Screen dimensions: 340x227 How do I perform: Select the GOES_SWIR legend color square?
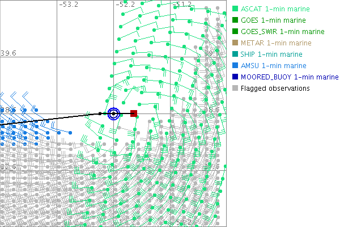[x=235, y=32]
